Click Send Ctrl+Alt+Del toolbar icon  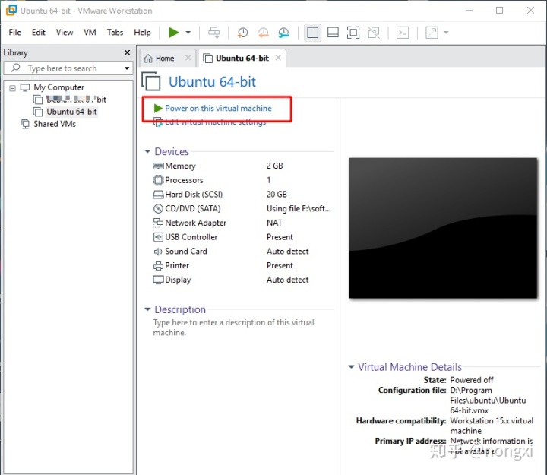click(x=213, y=33)
